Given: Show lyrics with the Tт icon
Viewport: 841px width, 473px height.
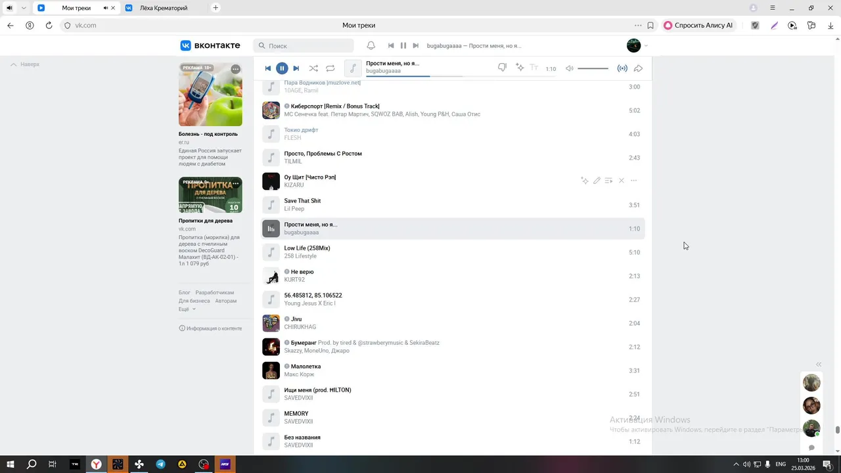Looking at the screenshot, I should pos(534,68).
